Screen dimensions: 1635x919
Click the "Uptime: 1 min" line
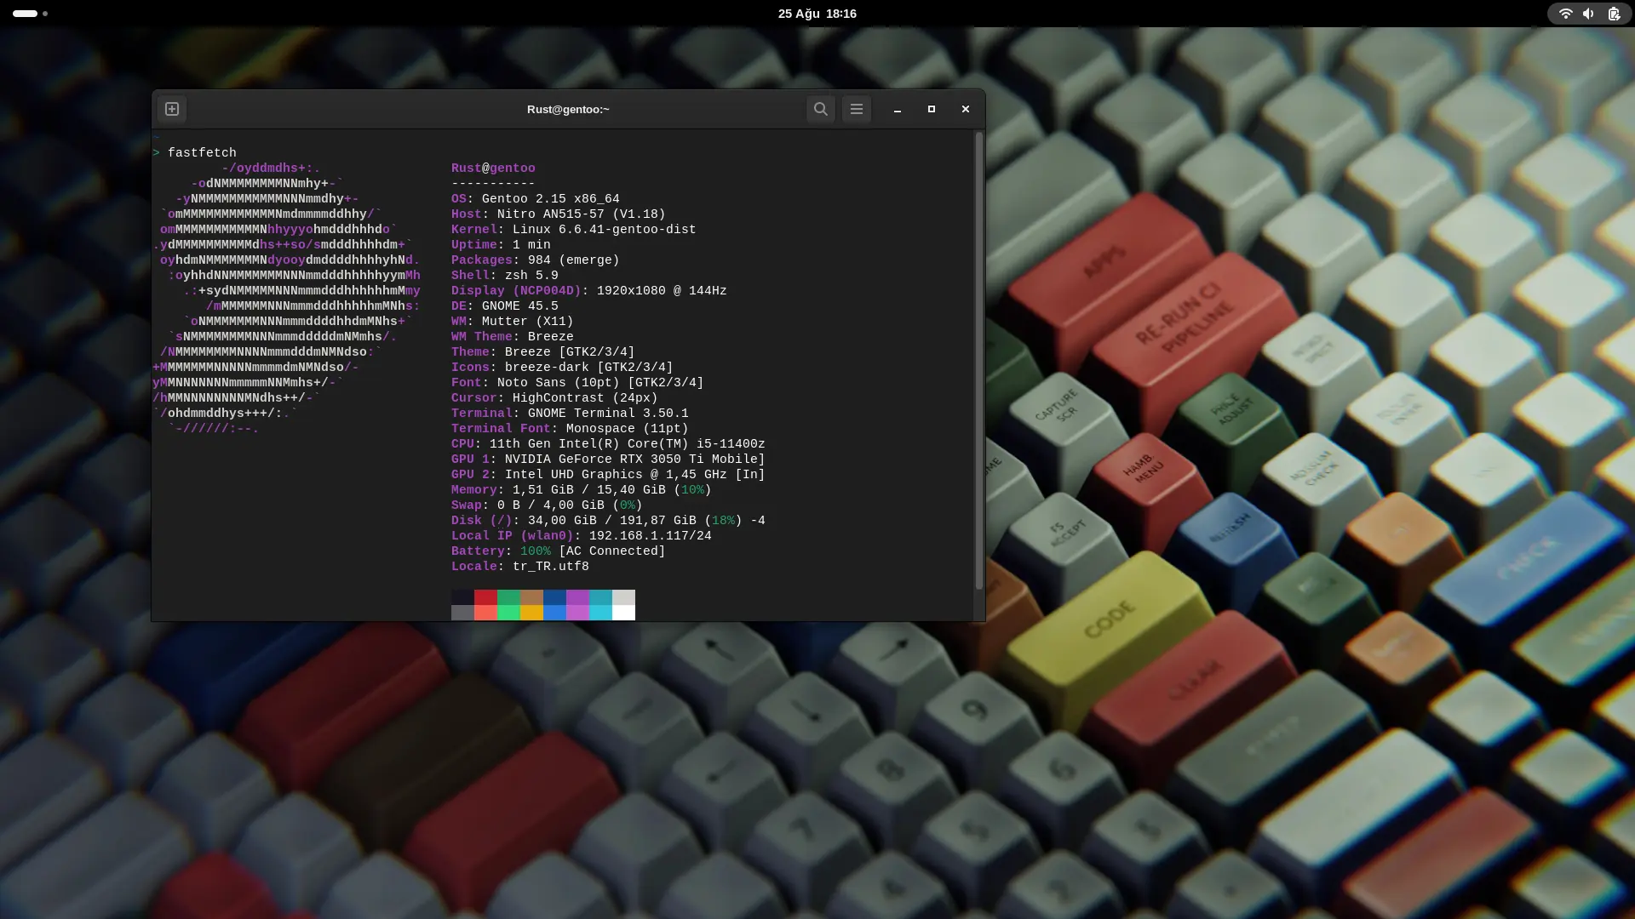tap(501, 245)
